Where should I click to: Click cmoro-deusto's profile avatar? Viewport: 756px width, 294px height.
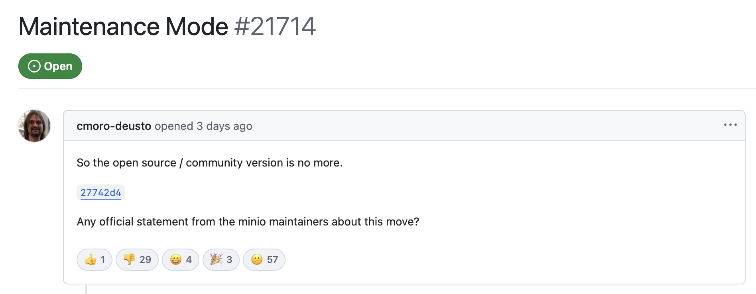pos(34,125)
